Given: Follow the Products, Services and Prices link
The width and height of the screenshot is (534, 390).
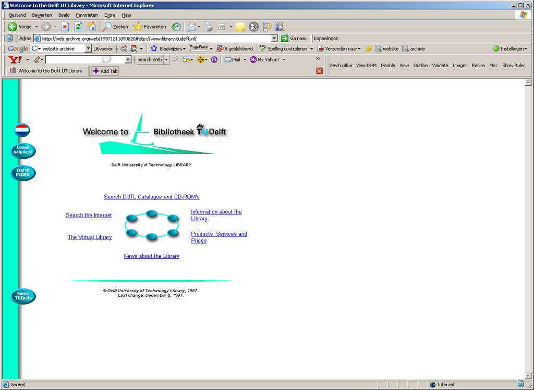Looking at the screenshot, I should 219,237.
